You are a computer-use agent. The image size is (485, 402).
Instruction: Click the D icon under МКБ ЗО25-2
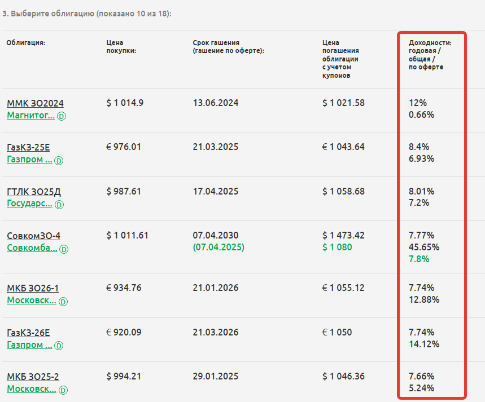(x=63, y=390)
